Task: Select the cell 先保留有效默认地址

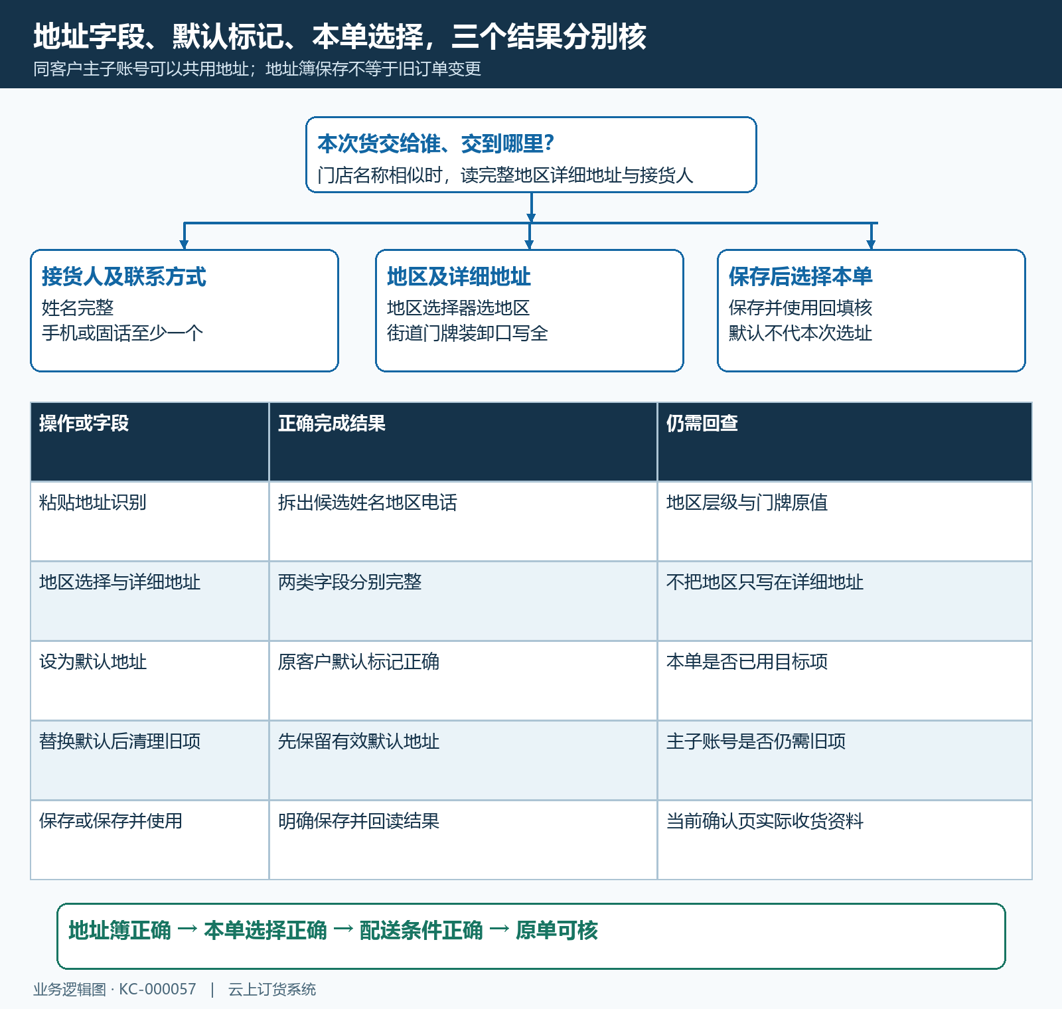Action: point(463,760)
